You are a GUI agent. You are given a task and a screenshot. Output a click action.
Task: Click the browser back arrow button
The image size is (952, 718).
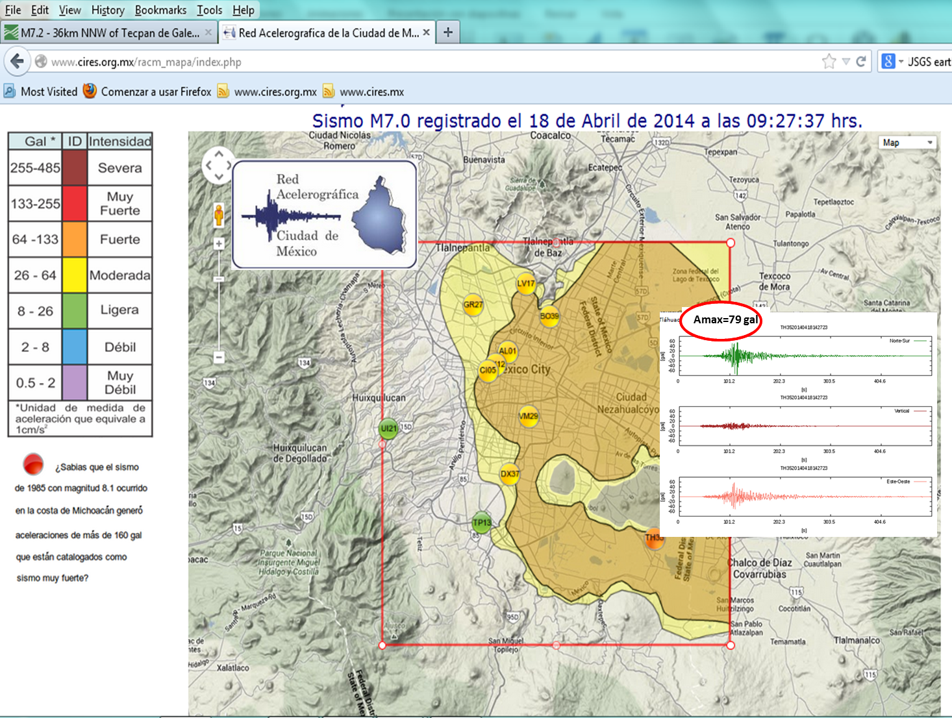point(18,62)
